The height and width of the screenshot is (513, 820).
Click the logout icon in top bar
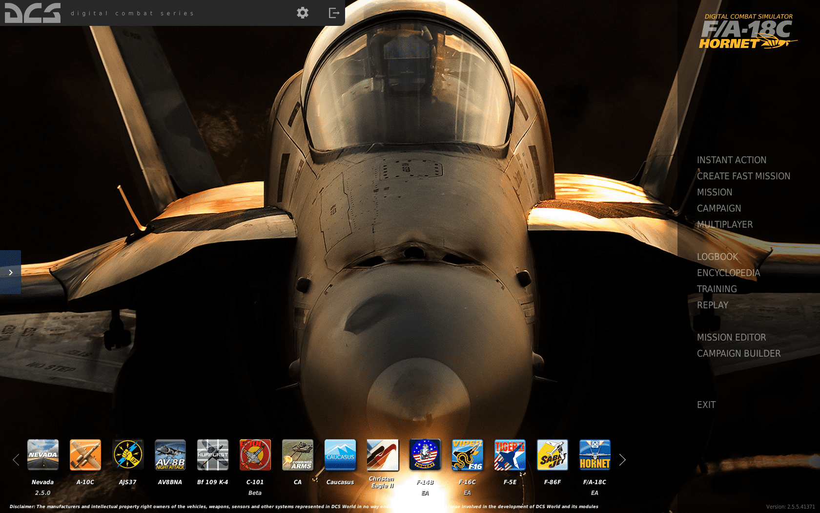(334, 13)
